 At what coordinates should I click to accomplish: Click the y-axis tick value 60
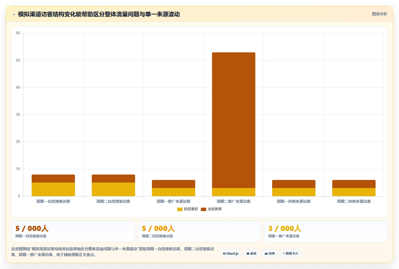click(18, 33)
